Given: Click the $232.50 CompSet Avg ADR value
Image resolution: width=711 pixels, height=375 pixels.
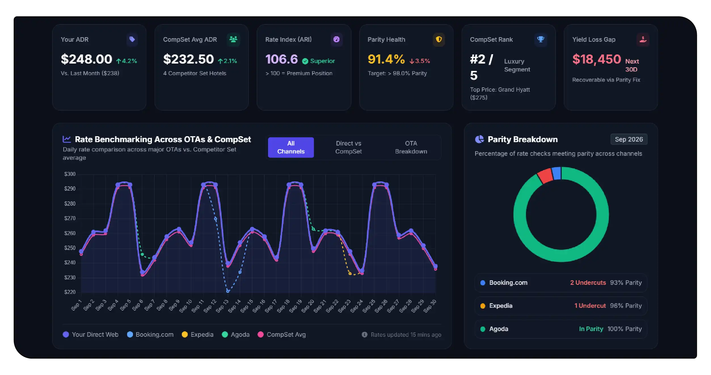Looking at the screenshot, I should [188, 59].
